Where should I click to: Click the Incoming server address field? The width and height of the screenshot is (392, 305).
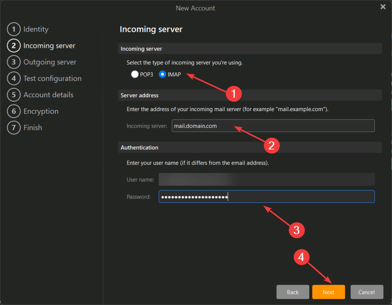(273, 126)
